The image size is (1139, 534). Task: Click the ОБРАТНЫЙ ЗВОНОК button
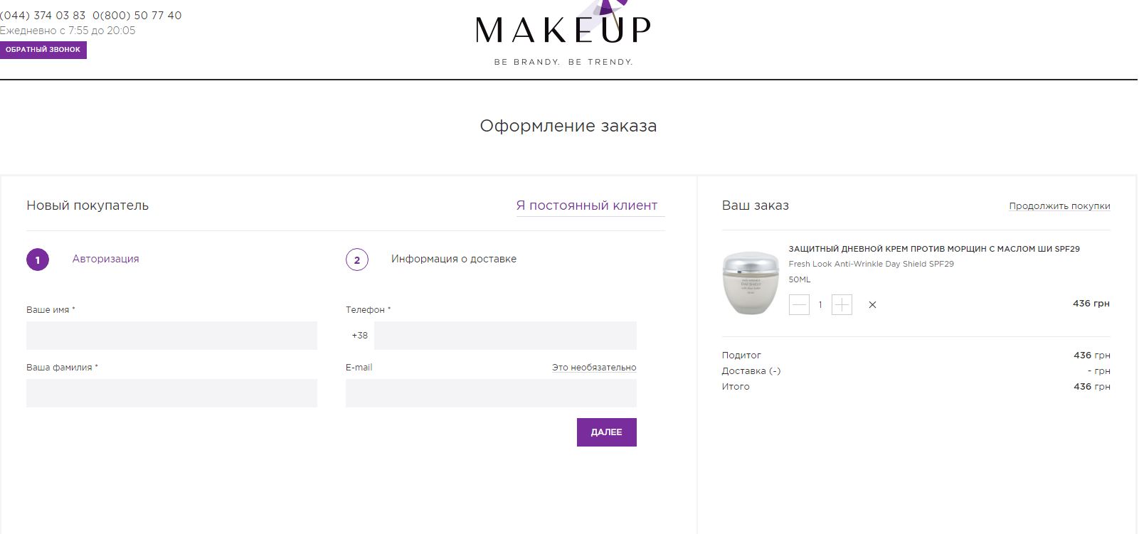click(x=43, y=50)
